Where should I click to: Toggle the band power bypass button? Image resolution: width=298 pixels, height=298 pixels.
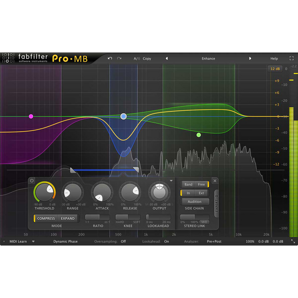32,181
